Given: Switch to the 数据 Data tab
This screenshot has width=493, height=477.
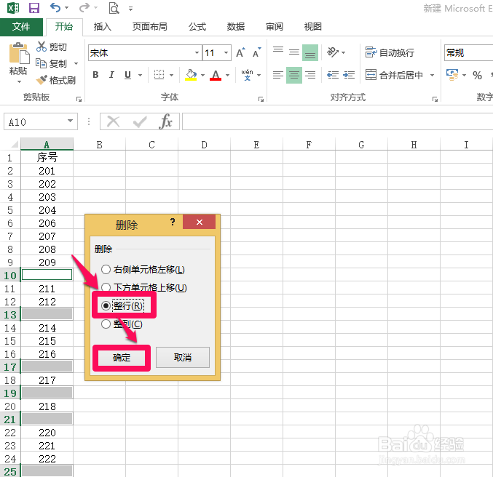Looking at the screenshot, I should [236, 27].
